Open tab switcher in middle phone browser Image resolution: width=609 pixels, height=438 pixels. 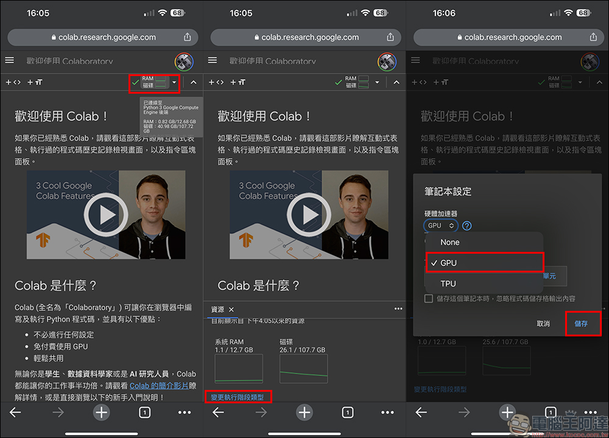pos(348,412)
